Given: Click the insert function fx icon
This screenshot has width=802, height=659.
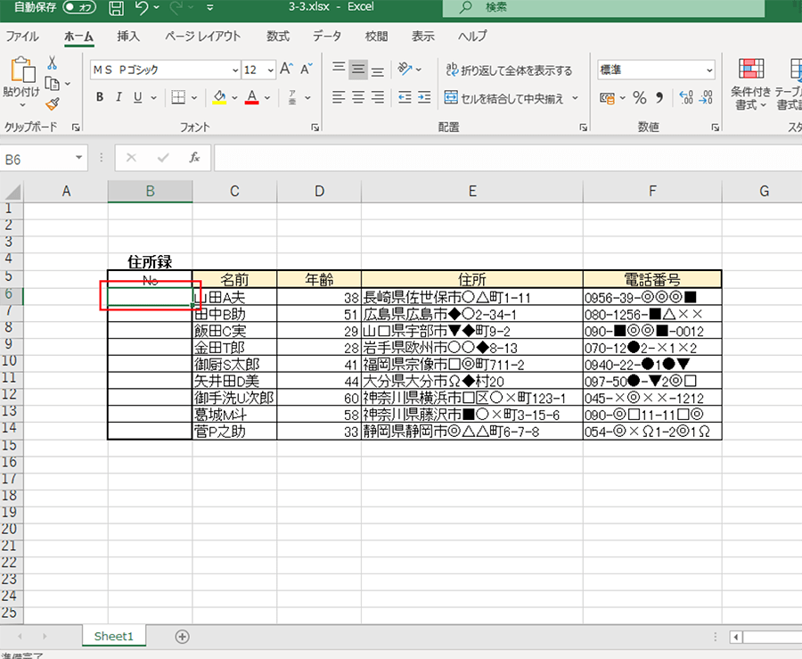Looking at the screenshot, I should point(194,158).
